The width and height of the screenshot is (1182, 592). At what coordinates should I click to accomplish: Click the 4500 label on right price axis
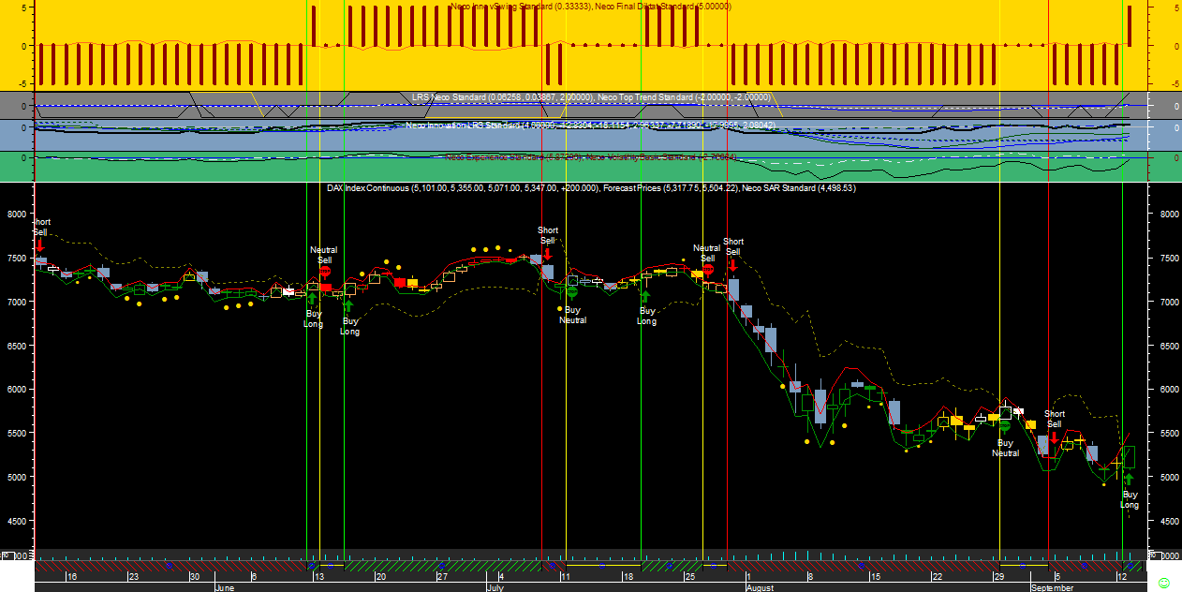(1169, 521)
